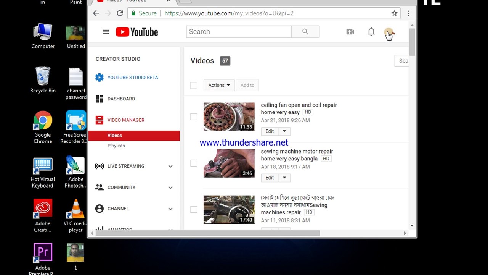Open the Computer desktop icon

pos(43,36)
